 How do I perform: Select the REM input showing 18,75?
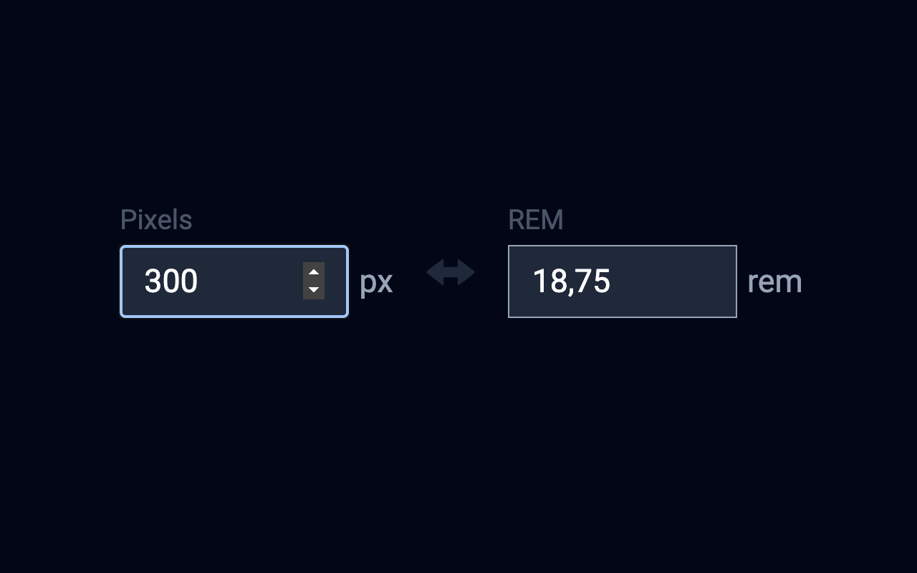[x=623, y=281]
